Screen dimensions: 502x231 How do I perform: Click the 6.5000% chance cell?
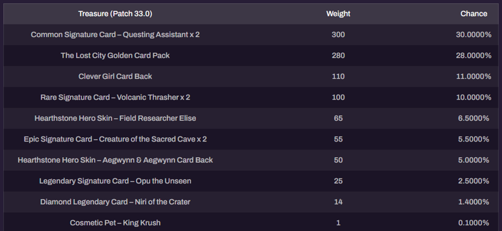(474, 118)
